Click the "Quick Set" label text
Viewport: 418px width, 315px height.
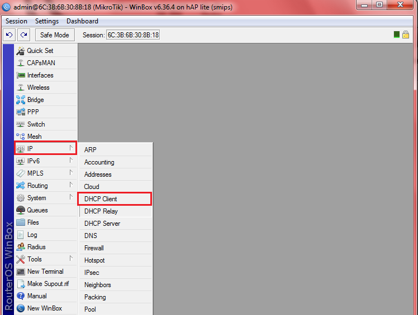(40, 51)
